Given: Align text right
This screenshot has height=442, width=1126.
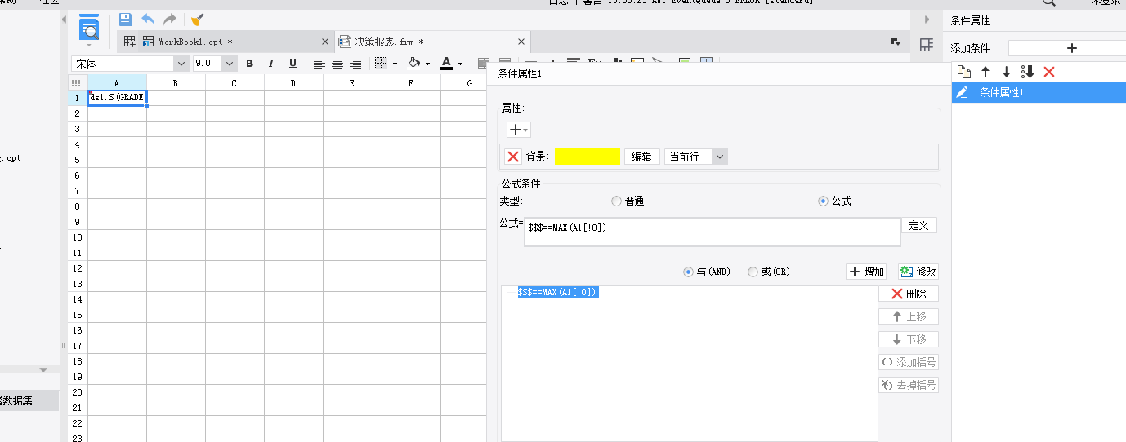Looking at the screenshot, I should [355, 64].
